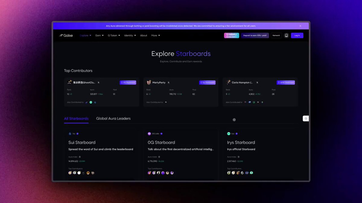Click the MartyParty contributor name
This screenshot has width=362, height=203.
point(159,82)
